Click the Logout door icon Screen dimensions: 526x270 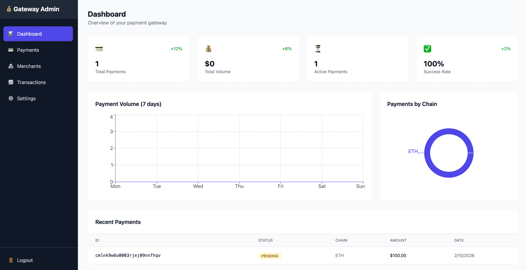coord(11,260)
